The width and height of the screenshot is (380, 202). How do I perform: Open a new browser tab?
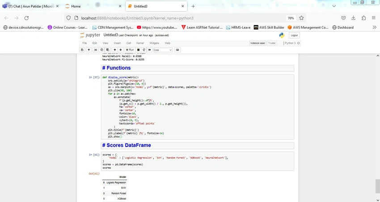(193, 6)
